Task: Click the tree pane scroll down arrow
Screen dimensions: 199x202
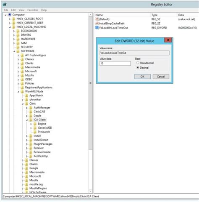Action: (90, 191)
